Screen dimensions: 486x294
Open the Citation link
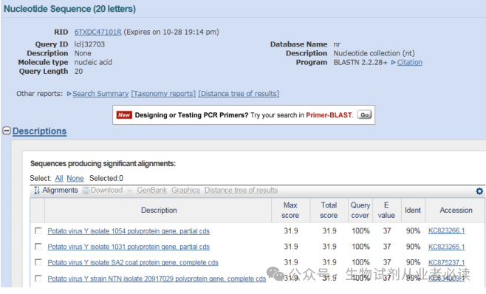pyautogui.click(x=409, y=62)
